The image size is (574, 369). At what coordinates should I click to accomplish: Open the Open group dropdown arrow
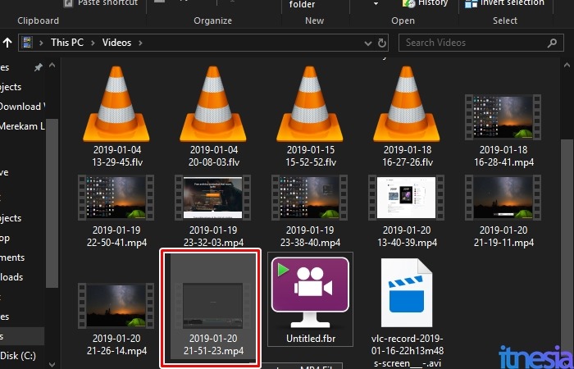(376, 3)
